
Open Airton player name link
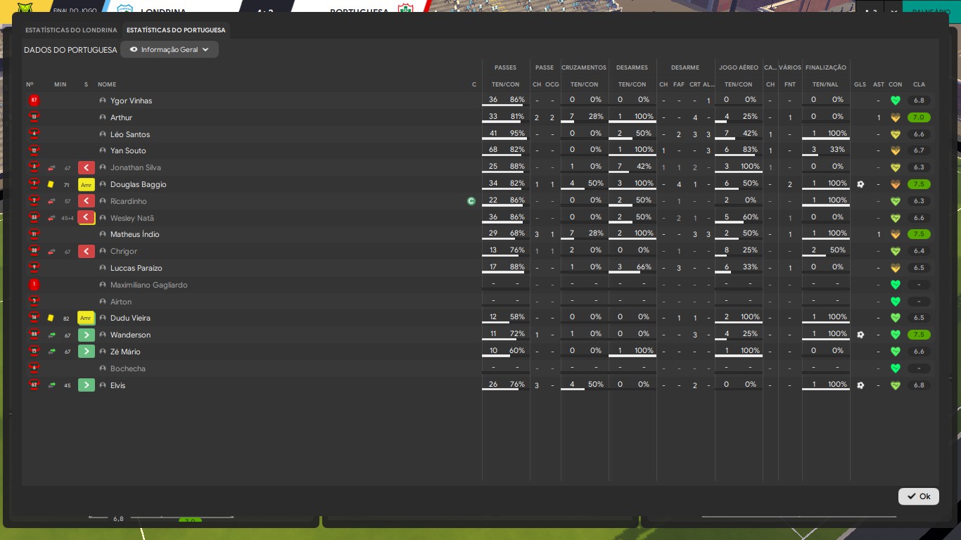point(121,302)
